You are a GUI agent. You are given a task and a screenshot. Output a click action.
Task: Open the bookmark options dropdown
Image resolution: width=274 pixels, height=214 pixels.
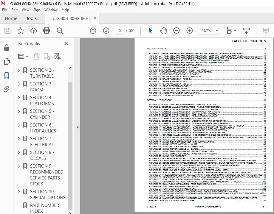[23, 56]
